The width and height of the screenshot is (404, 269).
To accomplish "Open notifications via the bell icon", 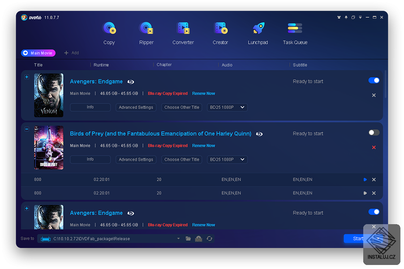I will [x=346, y=17].
